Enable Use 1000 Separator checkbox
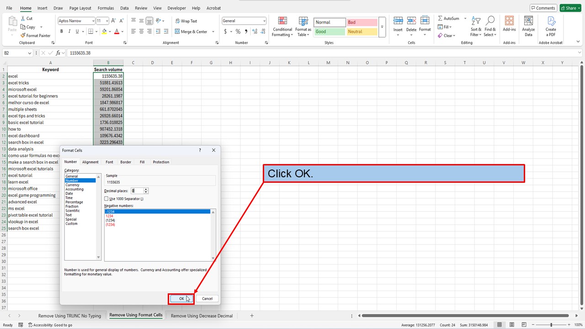The image size is (585, 329). coord(106,199)
